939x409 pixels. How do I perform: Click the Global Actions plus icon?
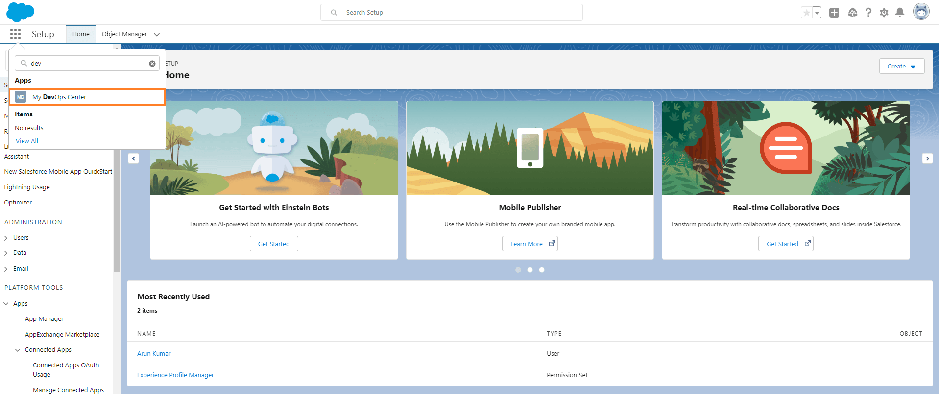pos(834,13)
